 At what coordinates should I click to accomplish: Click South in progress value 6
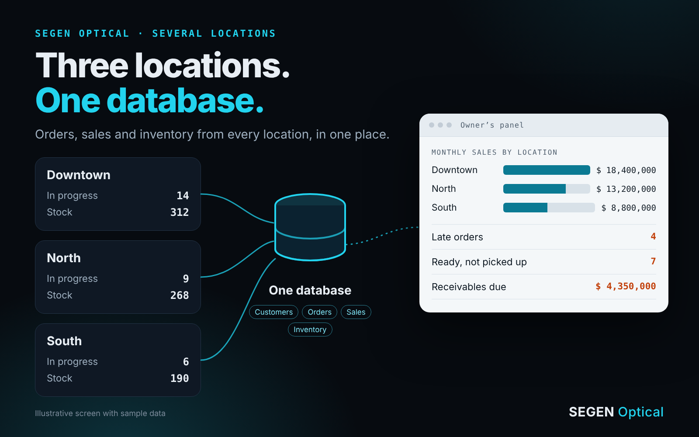186,361
